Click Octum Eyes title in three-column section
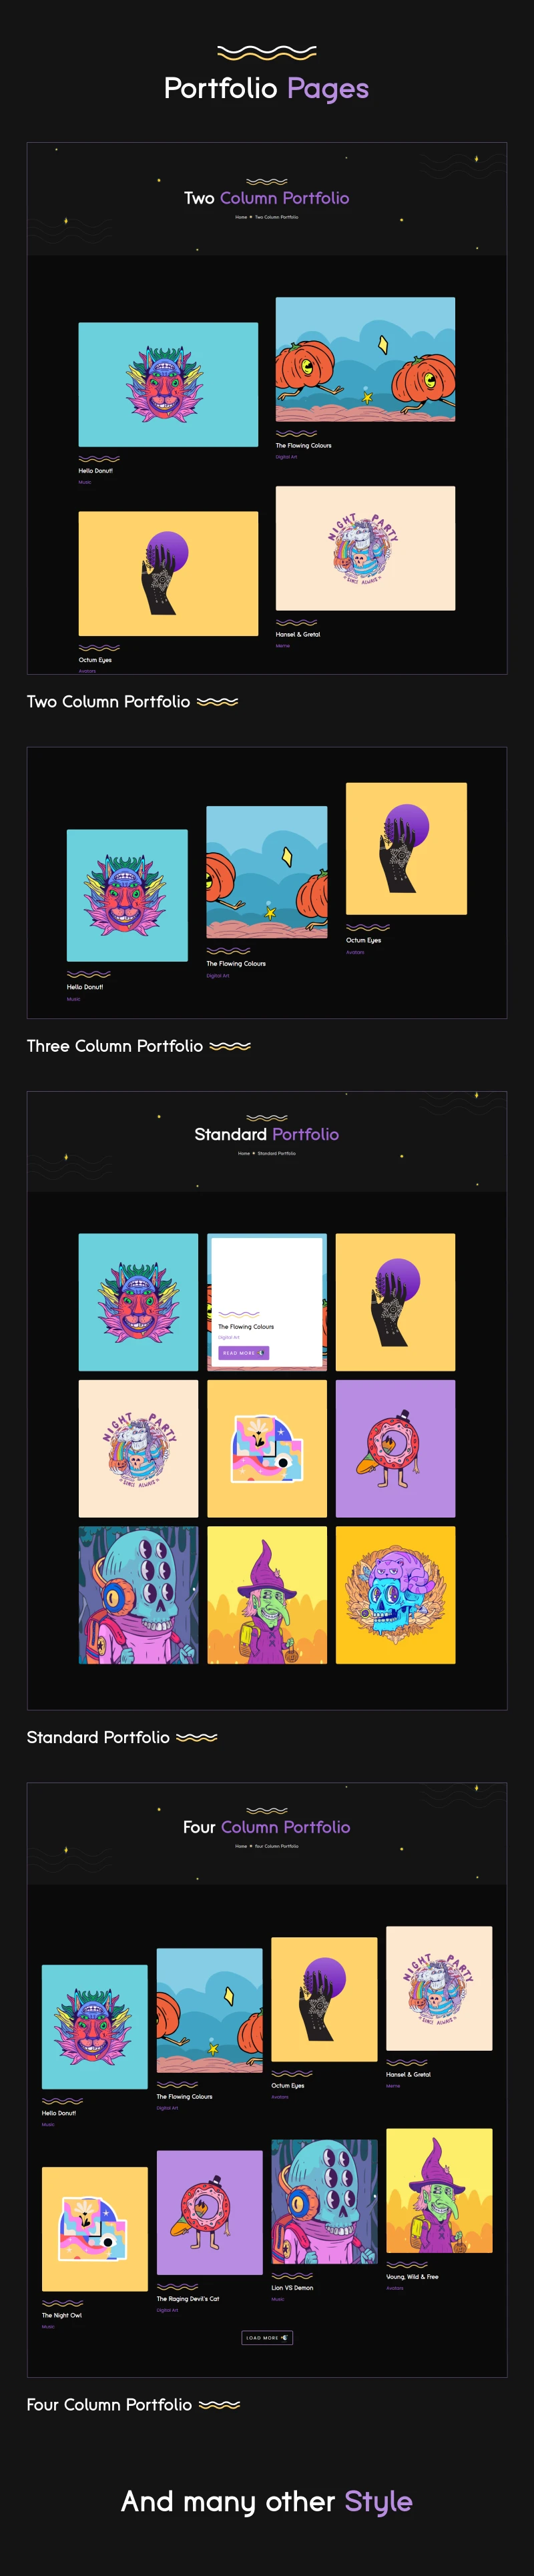This screenshot has width=534, height=2576. point(364,940)
